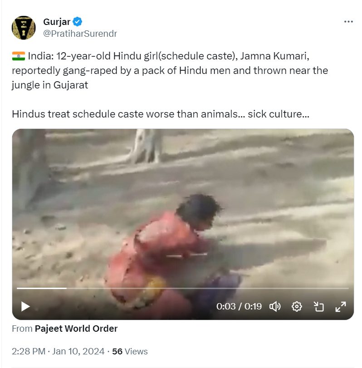This screenshot has width=362, height=368.
Task: Open picture-in-picture mode icon
Action: click(318, 306)
